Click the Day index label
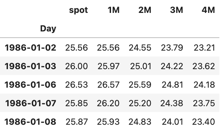This screenshot has height=133, width=222. [48, 29]
